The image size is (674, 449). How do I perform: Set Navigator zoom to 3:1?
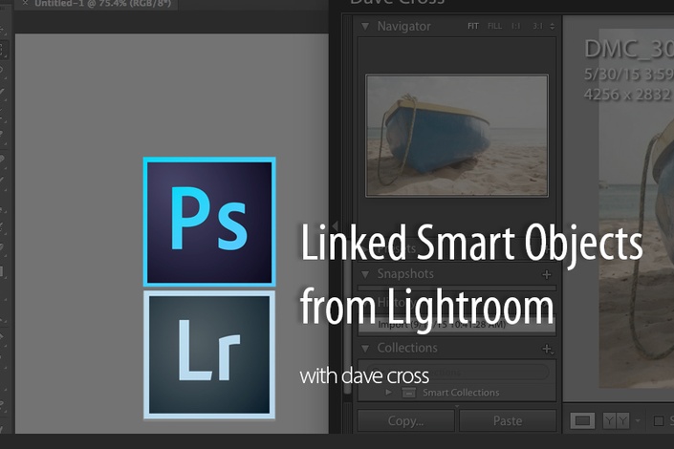(537, 26)
